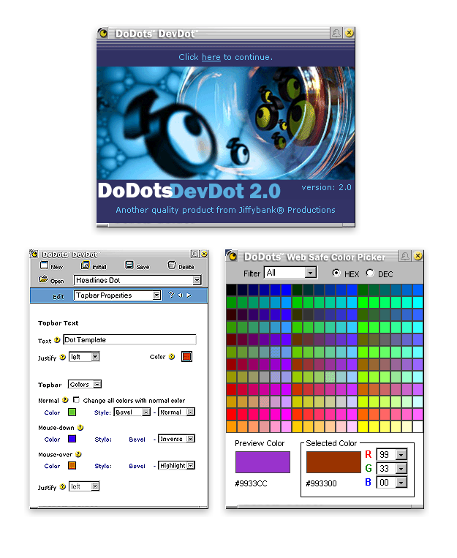Click the purple Preview Color box
Screen dimensions: 457x558
tap(263, 462)
